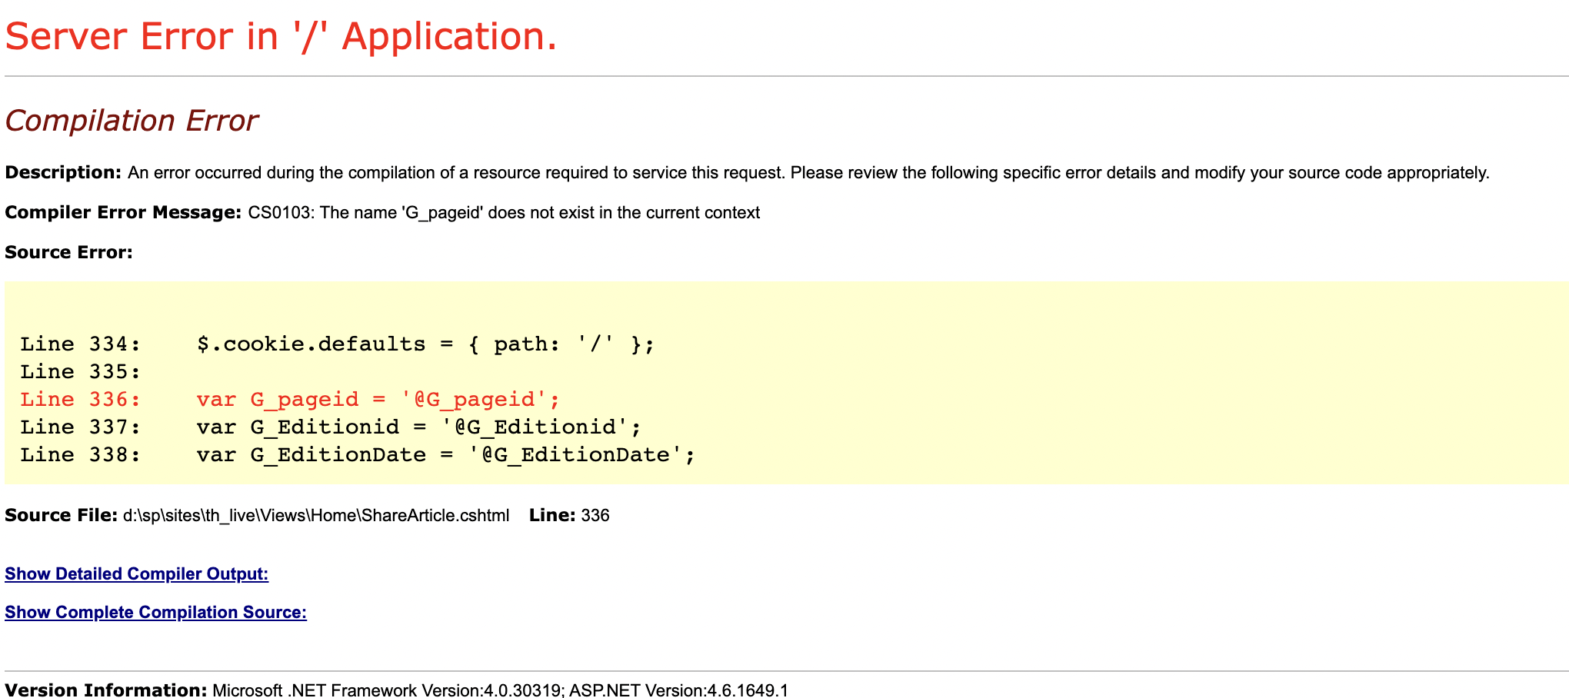1569x698 pixels.
Task: Open the Show Complete Compilation Source link
Action: click(x=155, y=613)
